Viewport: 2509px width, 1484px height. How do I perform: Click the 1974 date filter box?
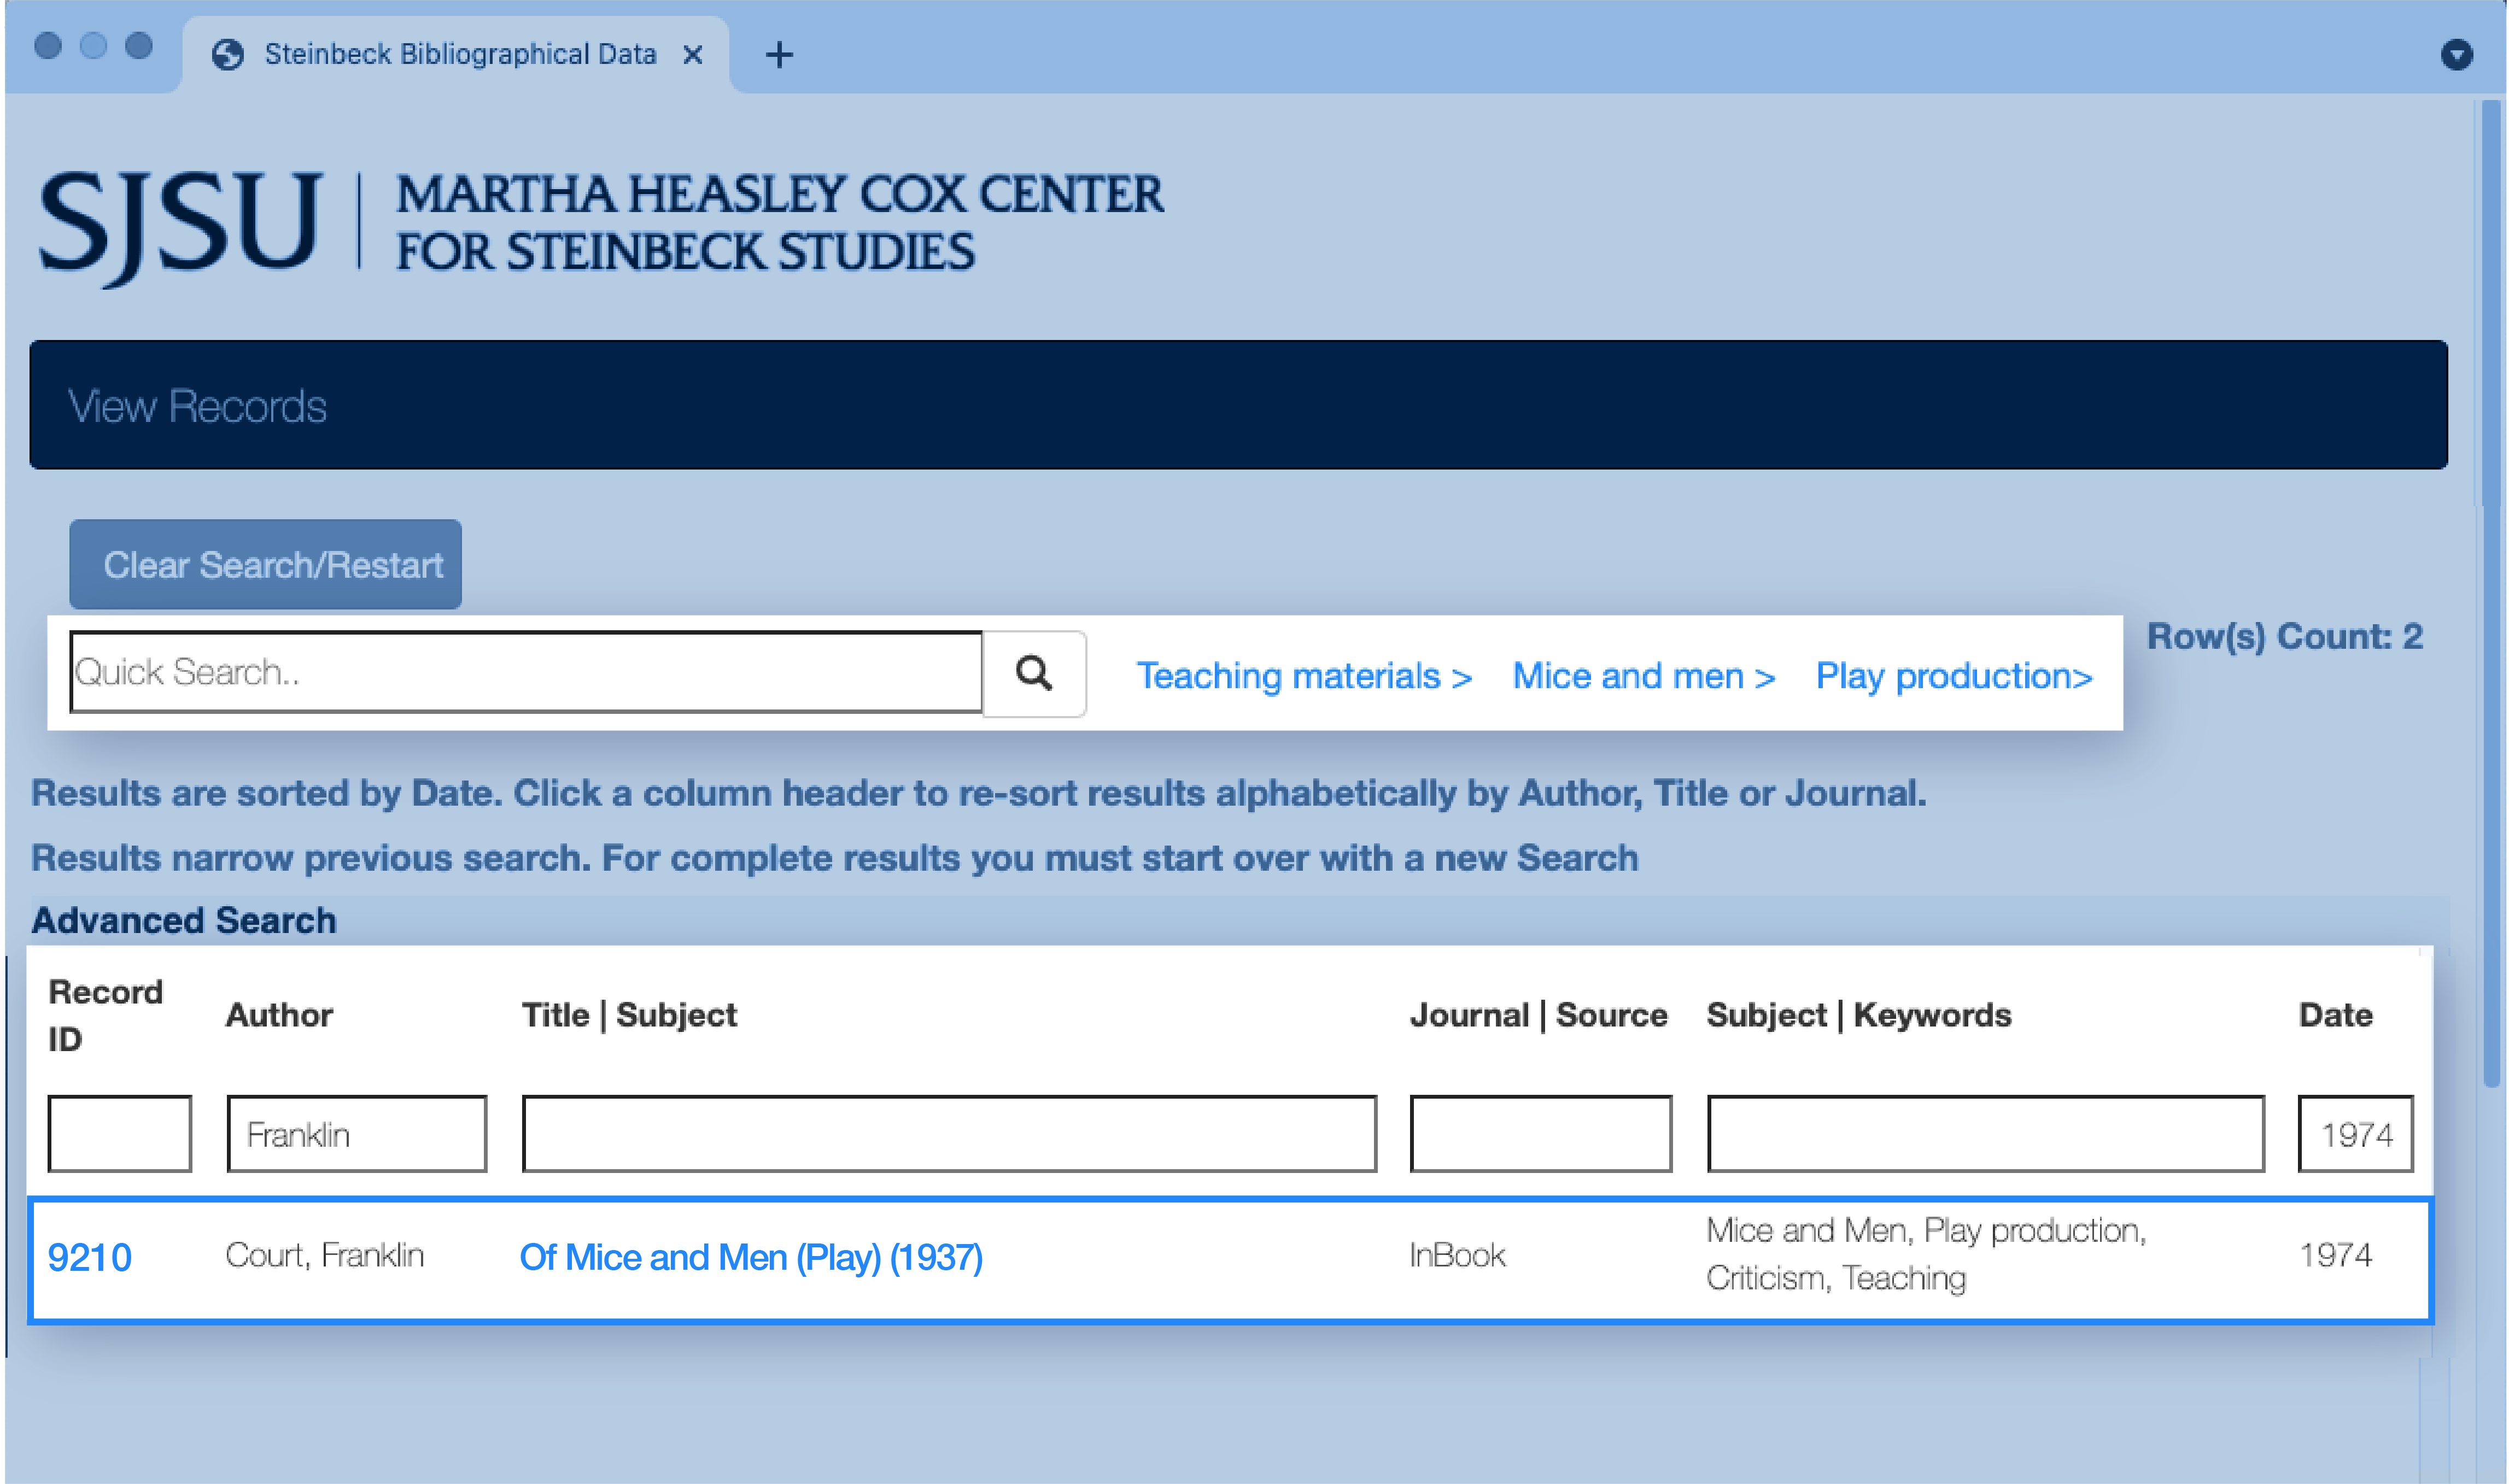2355,1133
